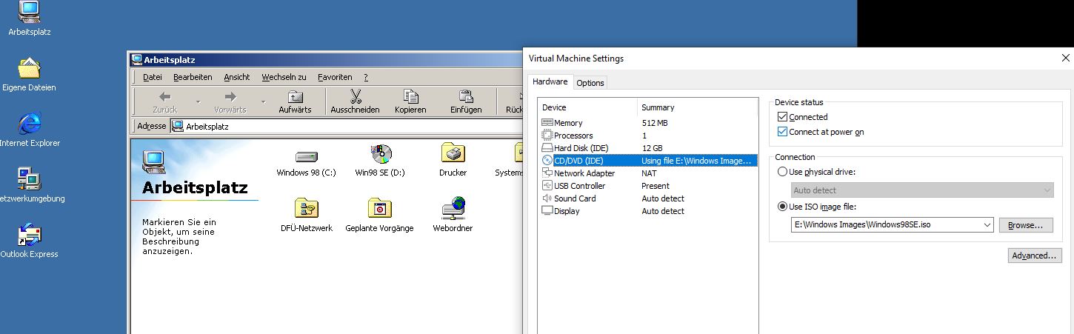
Task: Toggle the Connected checkbox
Action: pos(783,117)
